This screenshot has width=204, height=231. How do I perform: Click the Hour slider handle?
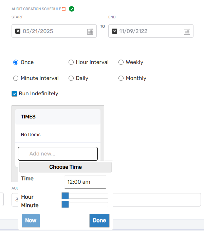pos(65,196)
